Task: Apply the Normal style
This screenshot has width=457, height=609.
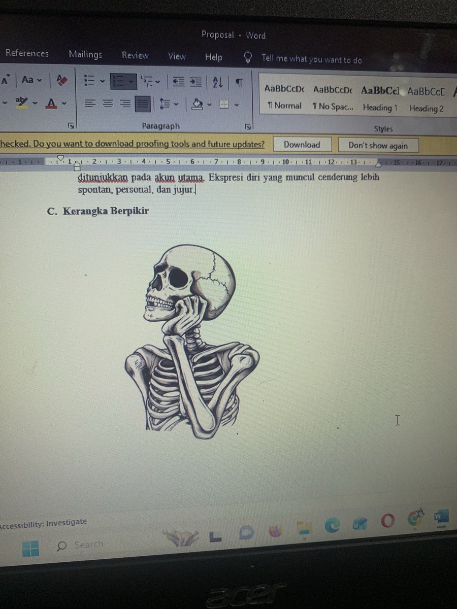Action: click(x=284, y=97)
